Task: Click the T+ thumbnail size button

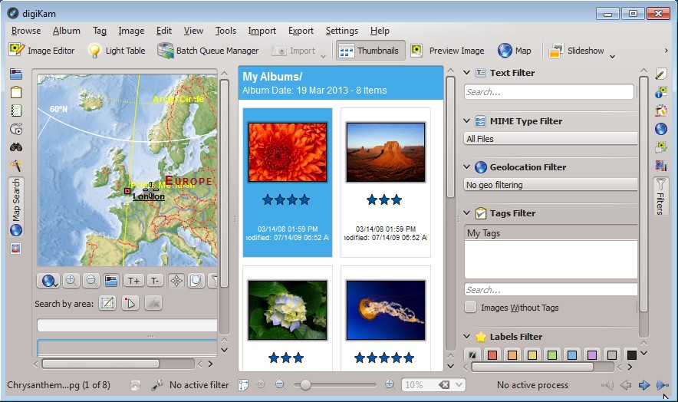Action: click(x=133, y=281)
